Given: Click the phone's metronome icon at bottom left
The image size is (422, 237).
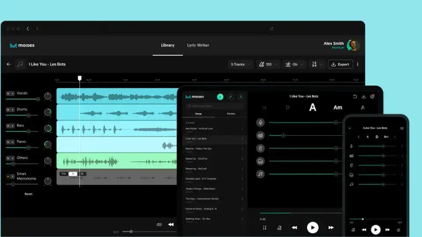Looking at the screenshot, I should click(x=353, y=230).
